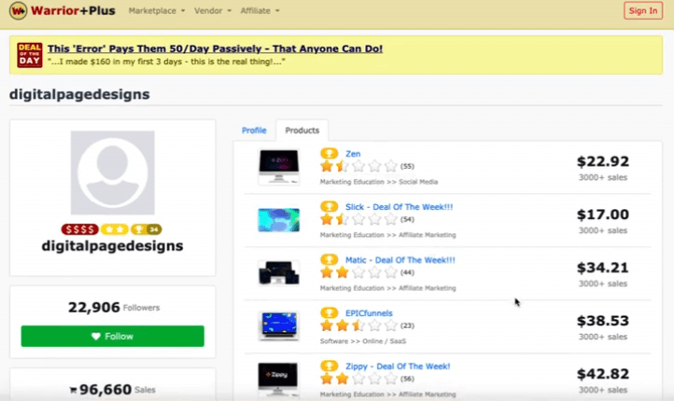
Task: Click the $42.82 price for Zippy
Action: pyautogui.click(x=603, y=374)
